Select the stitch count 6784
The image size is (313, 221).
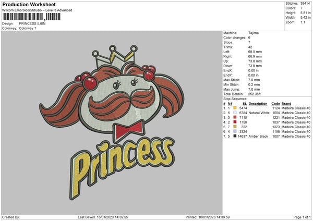click(243, 113)
